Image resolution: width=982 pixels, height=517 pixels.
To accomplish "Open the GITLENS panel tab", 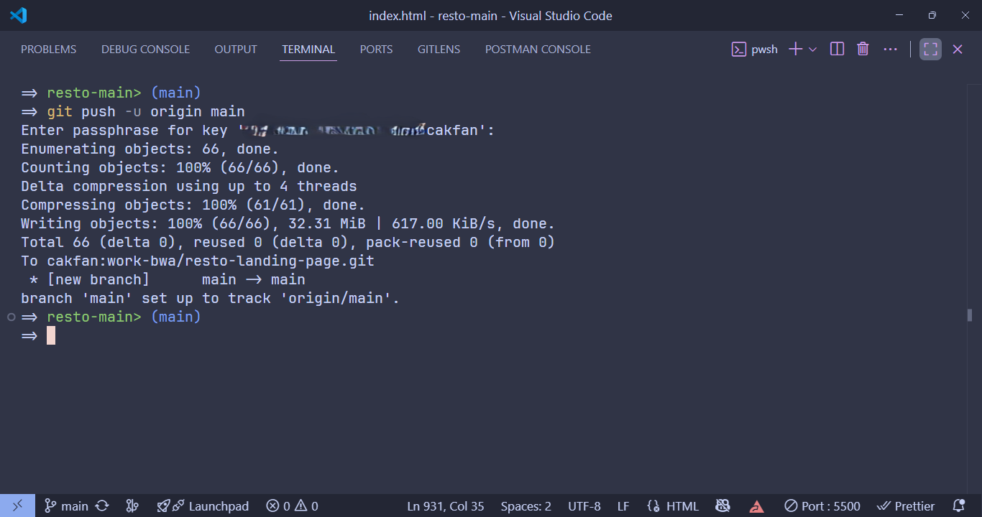I will tap(439, 49).
